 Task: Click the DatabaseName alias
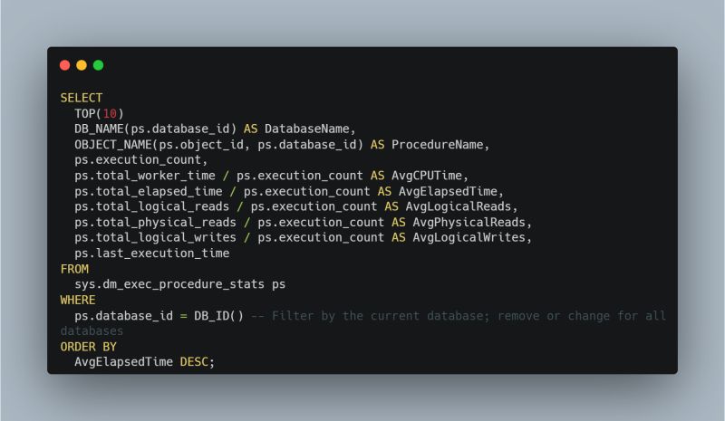[306, 129]
